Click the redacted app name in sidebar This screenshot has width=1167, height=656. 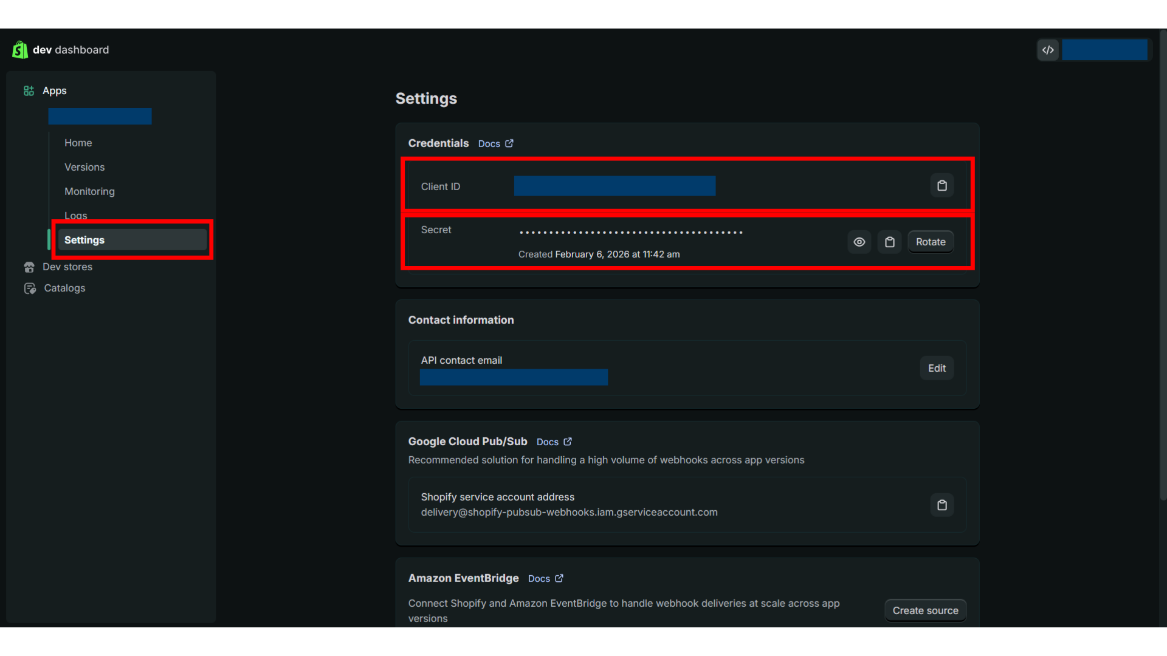pyautogui.click(x=100, y=117)
